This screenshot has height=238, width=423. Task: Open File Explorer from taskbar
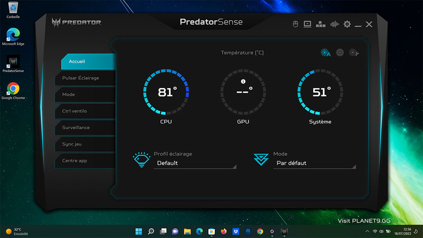tap(187, 231)
